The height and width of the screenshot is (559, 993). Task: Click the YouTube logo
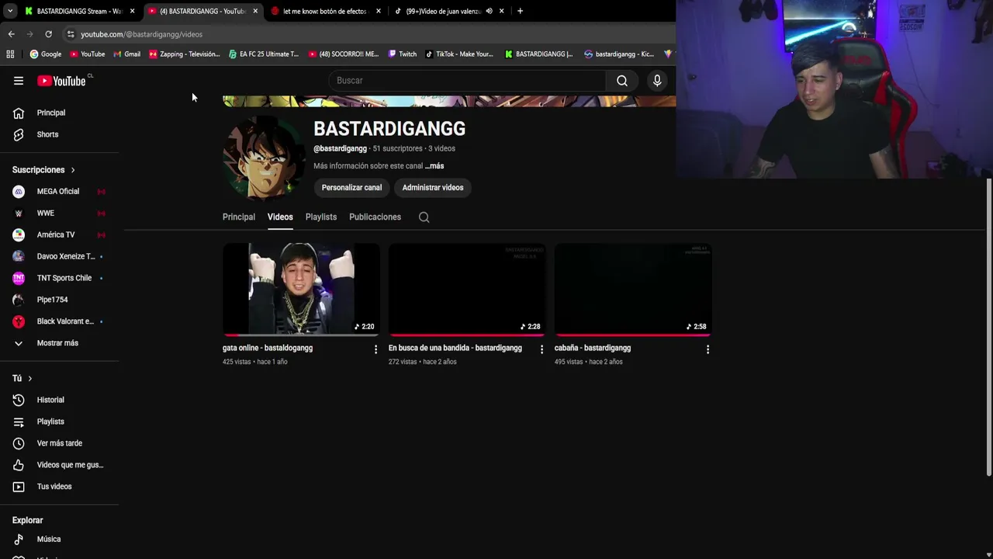pyautogui.click(x=61, y=81)
